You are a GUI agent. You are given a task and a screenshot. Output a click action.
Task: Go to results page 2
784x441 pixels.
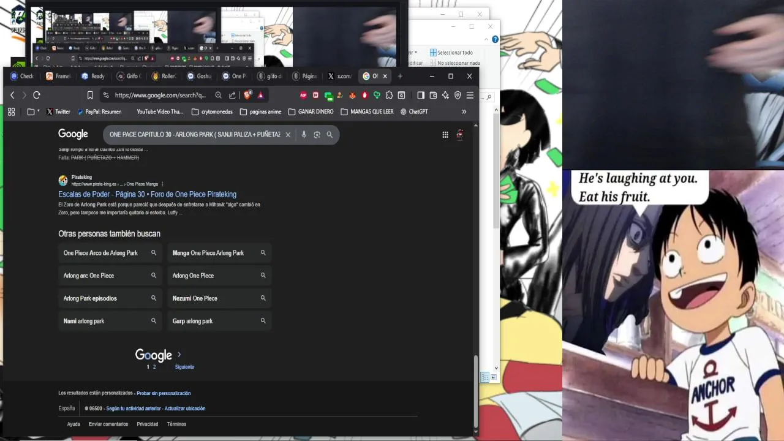(x=154, y=367)
